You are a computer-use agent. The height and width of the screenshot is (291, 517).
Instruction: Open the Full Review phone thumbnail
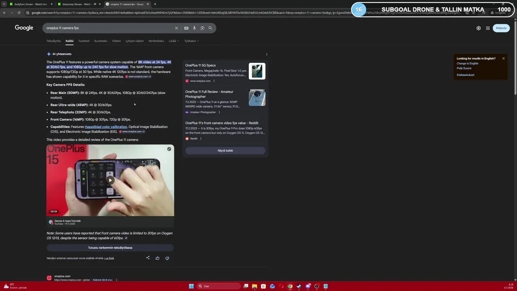[257, 97]
